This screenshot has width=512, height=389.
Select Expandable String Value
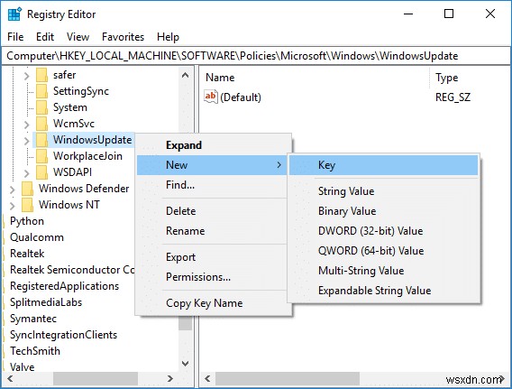pos(383,291)
